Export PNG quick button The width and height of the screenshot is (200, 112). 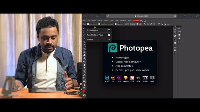tap(132, 24)
